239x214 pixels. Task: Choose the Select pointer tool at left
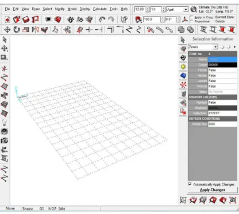click(5, 40)
